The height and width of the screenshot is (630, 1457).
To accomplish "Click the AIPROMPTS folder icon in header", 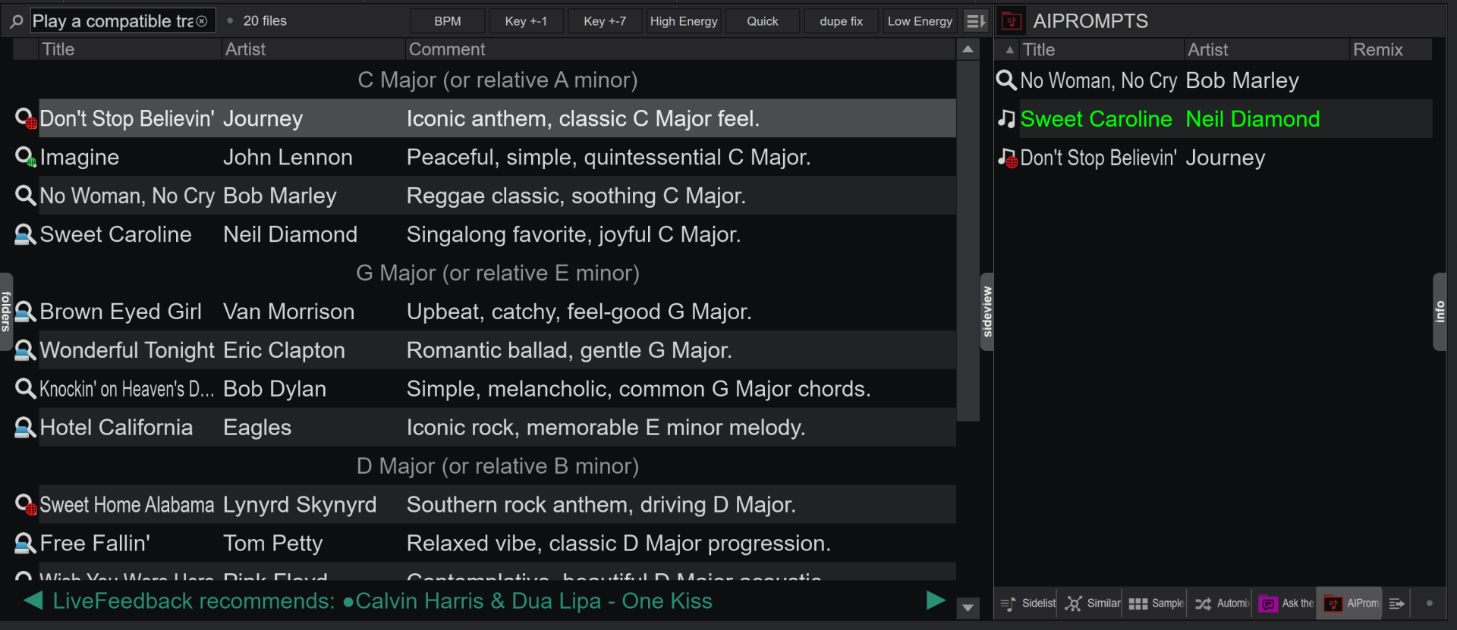I will pos(1011,21).
